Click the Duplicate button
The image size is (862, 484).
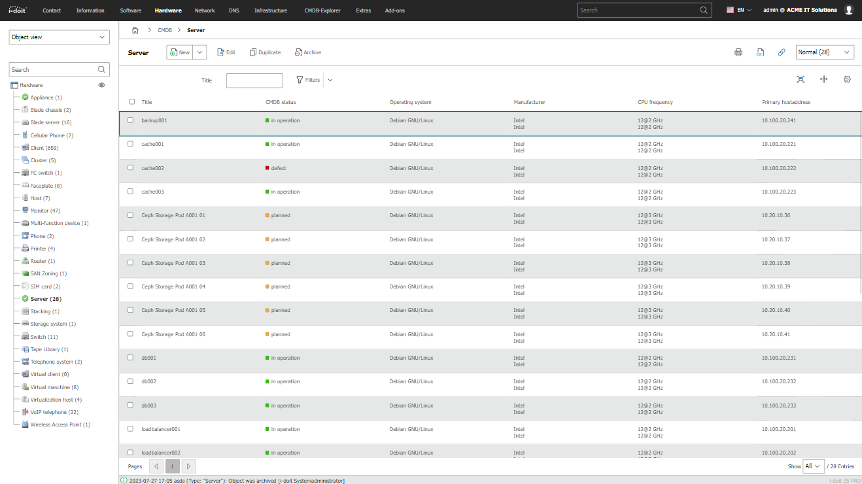265,52
